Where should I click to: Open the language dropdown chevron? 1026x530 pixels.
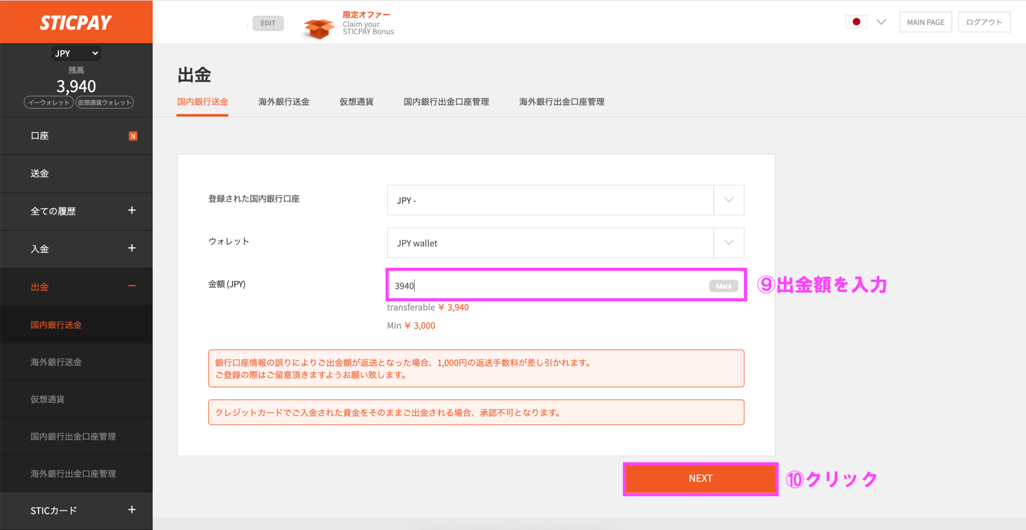click(881, 22)
